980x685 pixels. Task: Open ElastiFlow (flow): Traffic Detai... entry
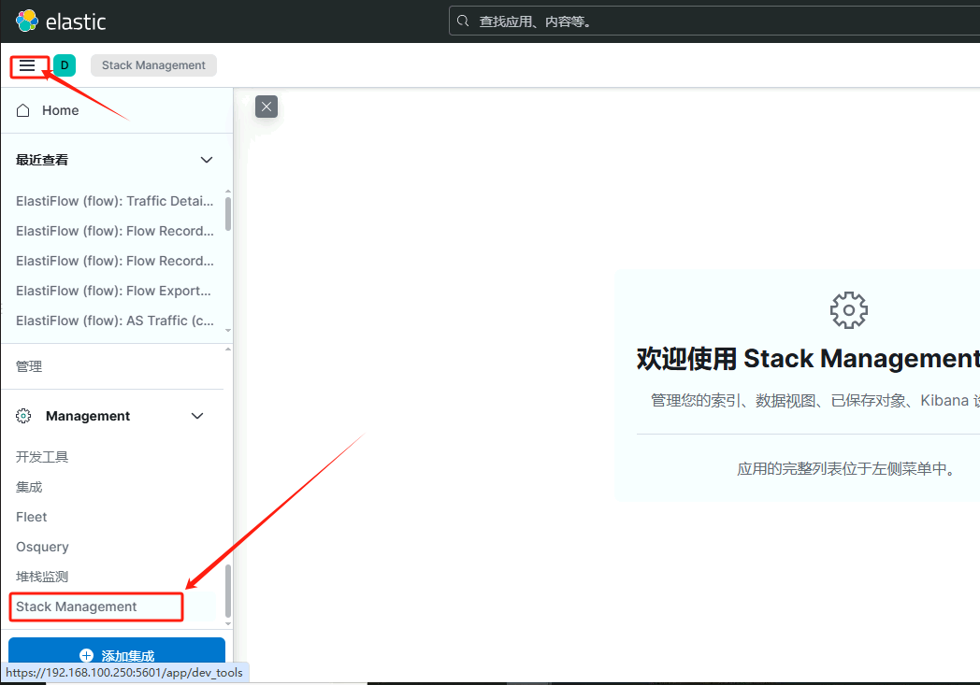[x=114, y=201]
